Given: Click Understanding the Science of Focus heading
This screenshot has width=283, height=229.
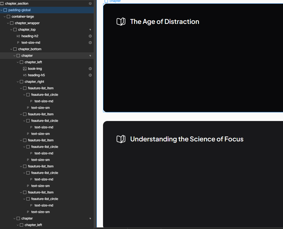Looking at the screenshot, I should click(187, 139).
